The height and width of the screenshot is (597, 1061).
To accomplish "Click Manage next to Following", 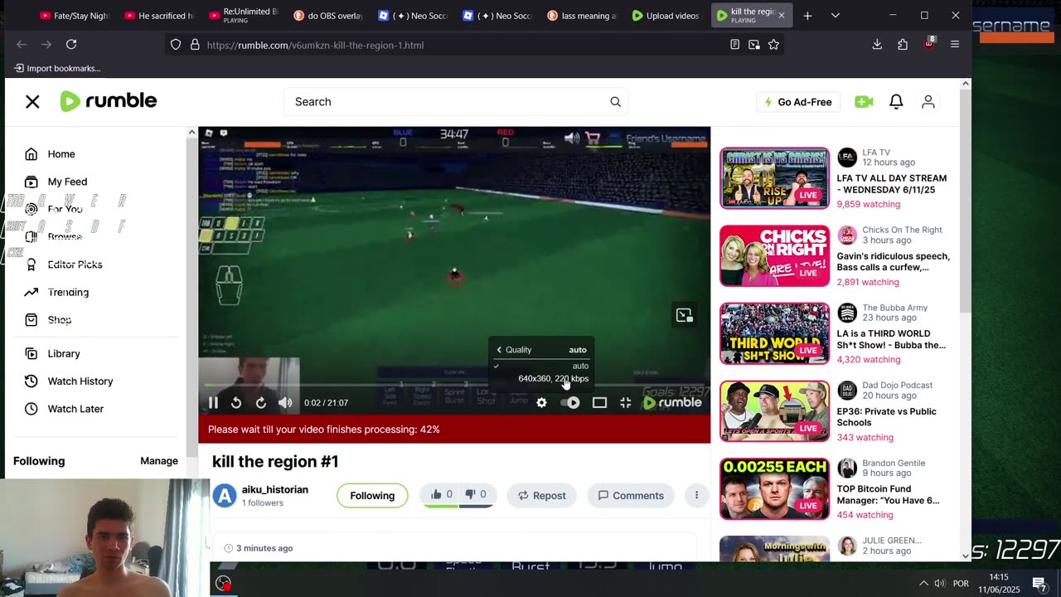I will (159, 461).
